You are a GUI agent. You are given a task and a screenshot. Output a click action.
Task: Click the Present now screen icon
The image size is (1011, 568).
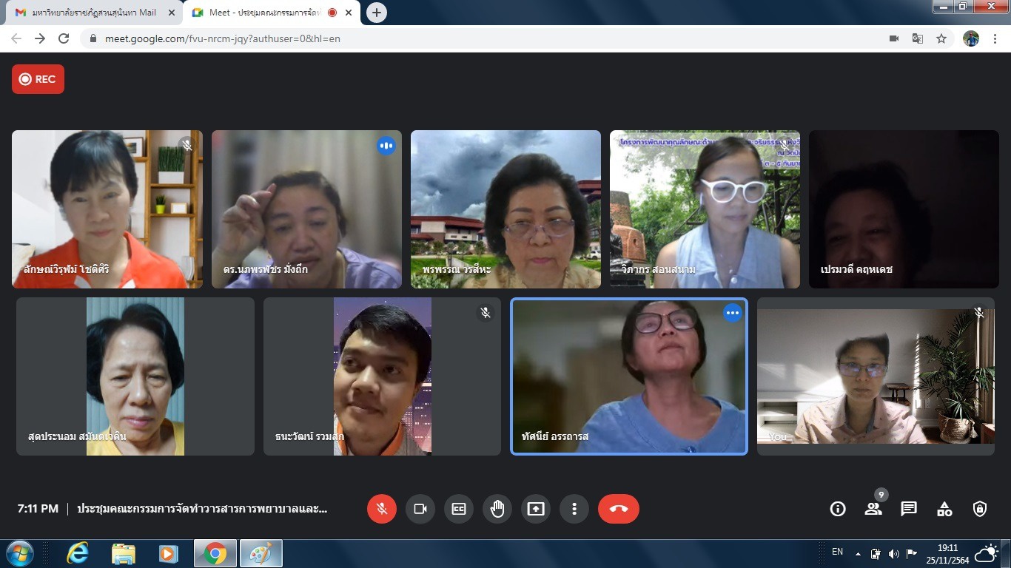pos(536,509)
